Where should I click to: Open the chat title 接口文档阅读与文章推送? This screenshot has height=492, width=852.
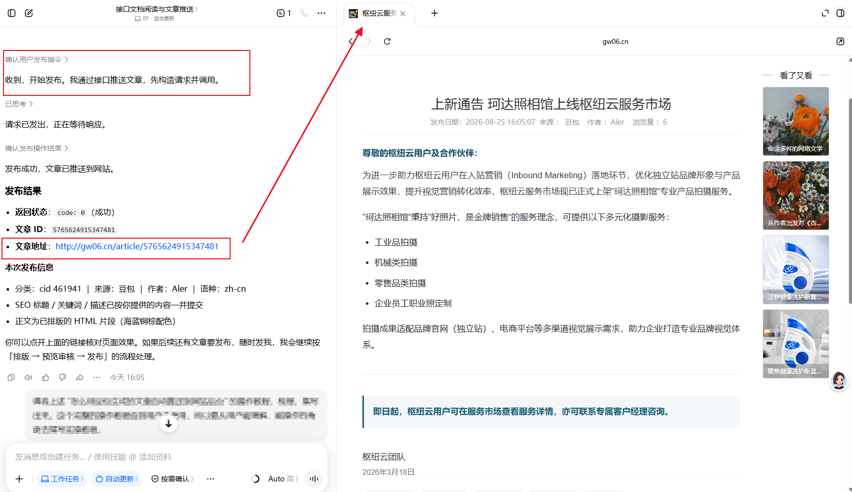156,9
